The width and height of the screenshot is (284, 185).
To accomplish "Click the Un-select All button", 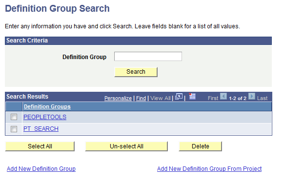I will (126, 146).
